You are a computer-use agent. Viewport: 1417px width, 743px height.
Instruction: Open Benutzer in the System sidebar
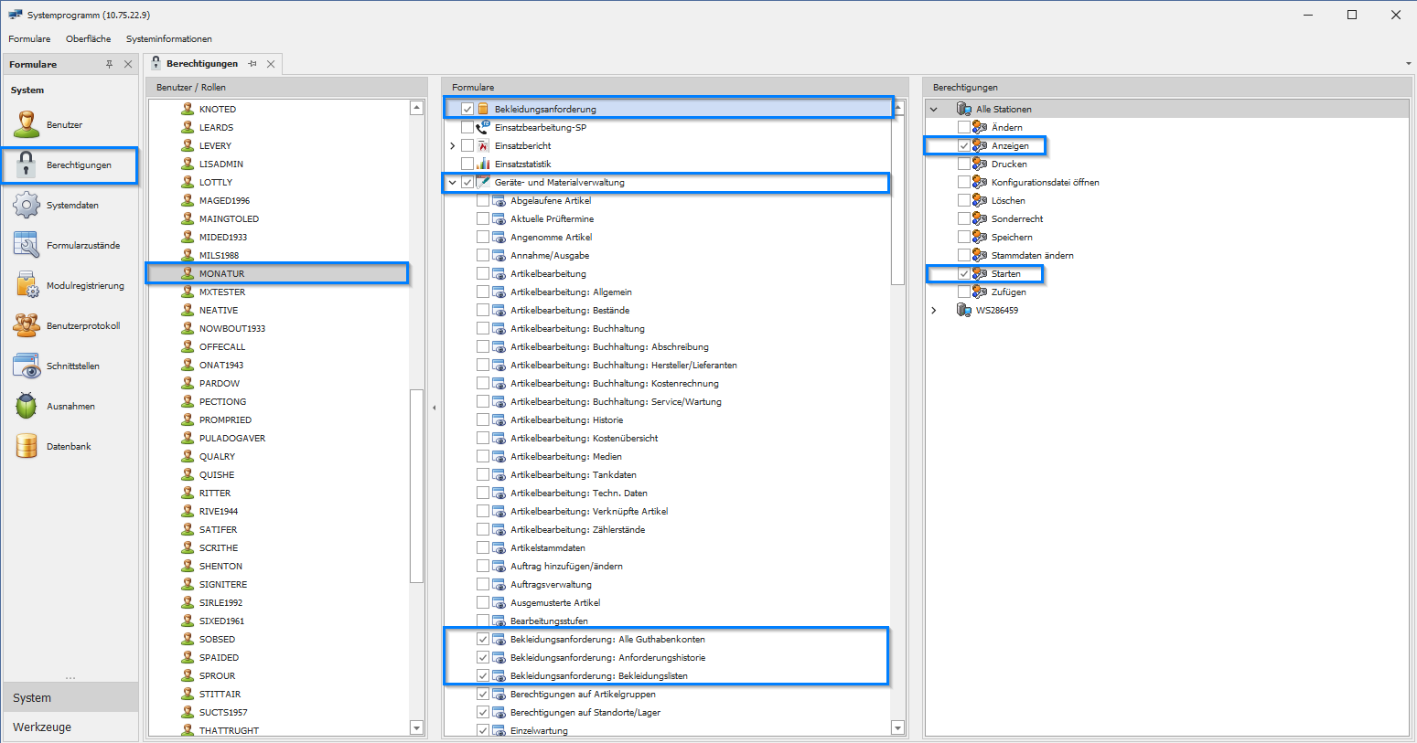click(64, 125)
